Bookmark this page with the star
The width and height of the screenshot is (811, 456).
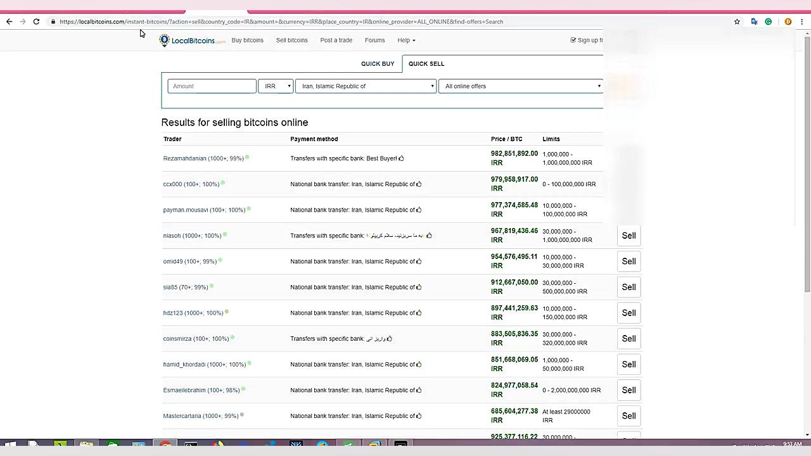(737, 22)
